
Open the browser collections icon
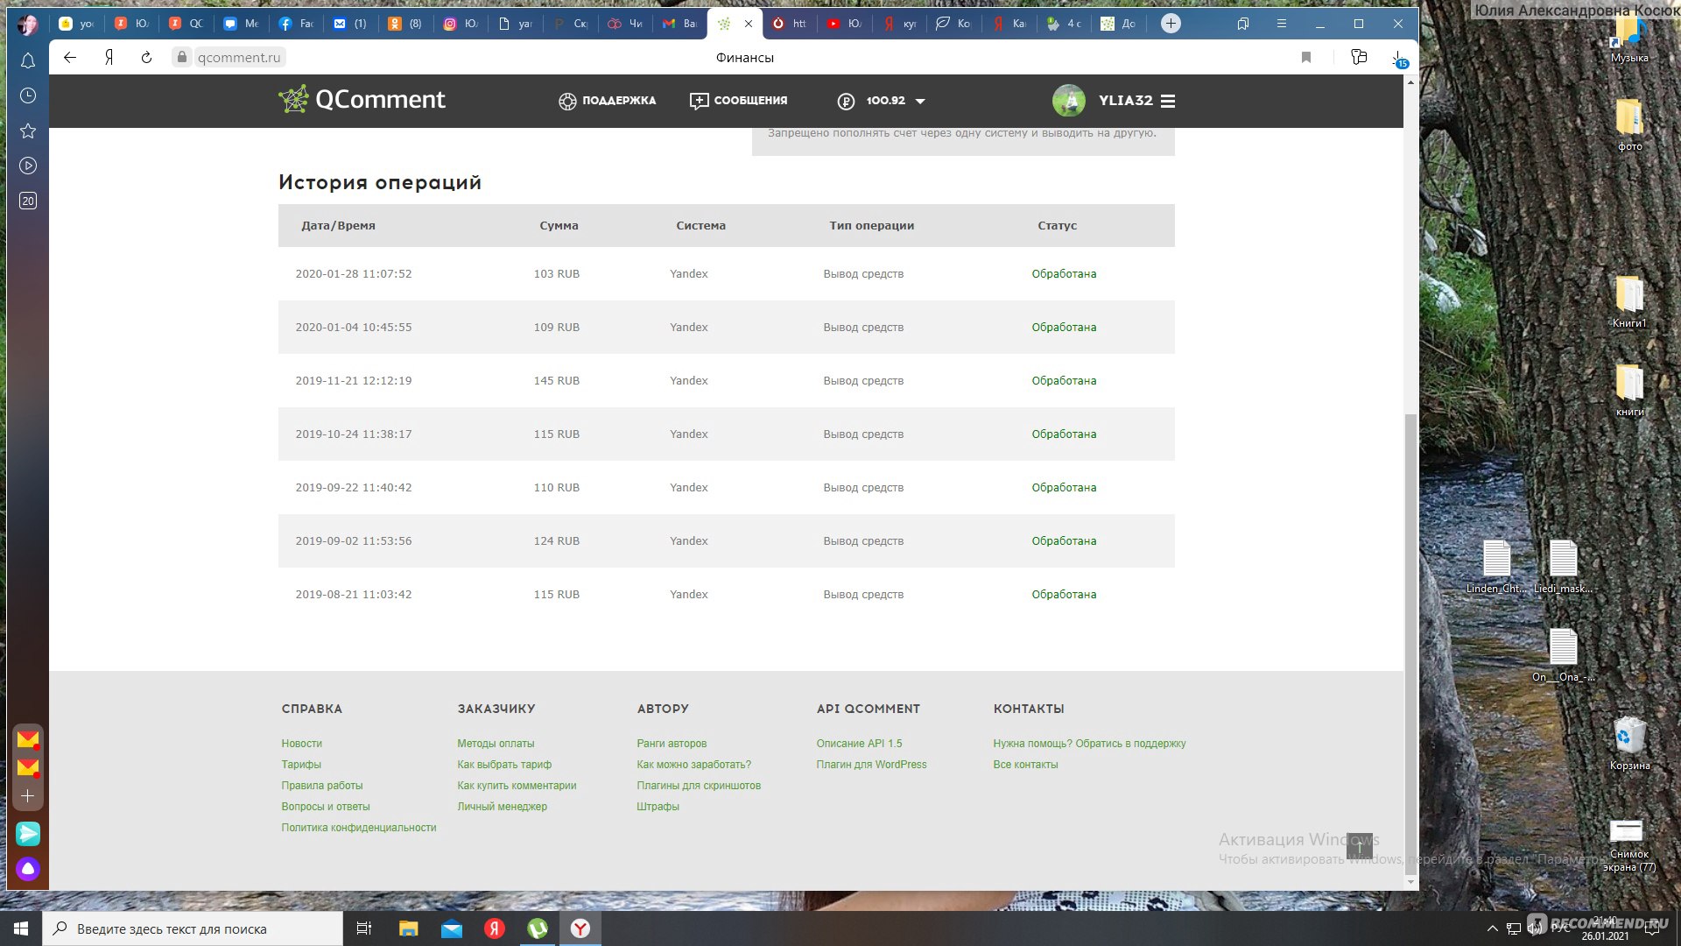[x=1358, y=57]
